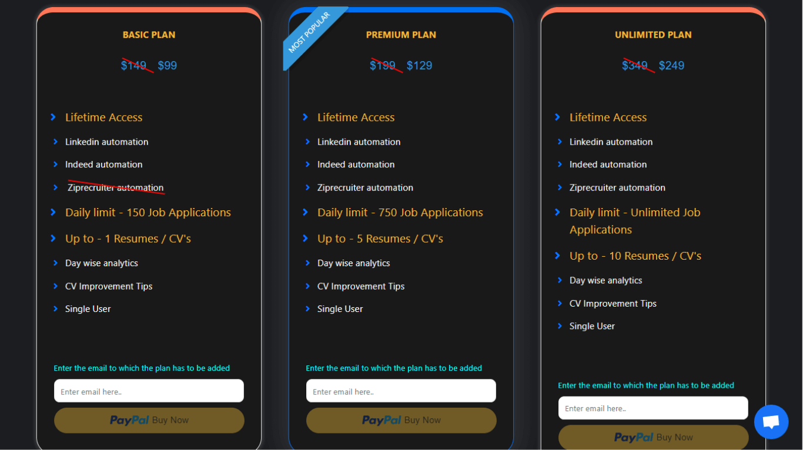Click chevron beside Up to 10 Resumes
This screenshot has width=803, height=450.
click(557, 256)
